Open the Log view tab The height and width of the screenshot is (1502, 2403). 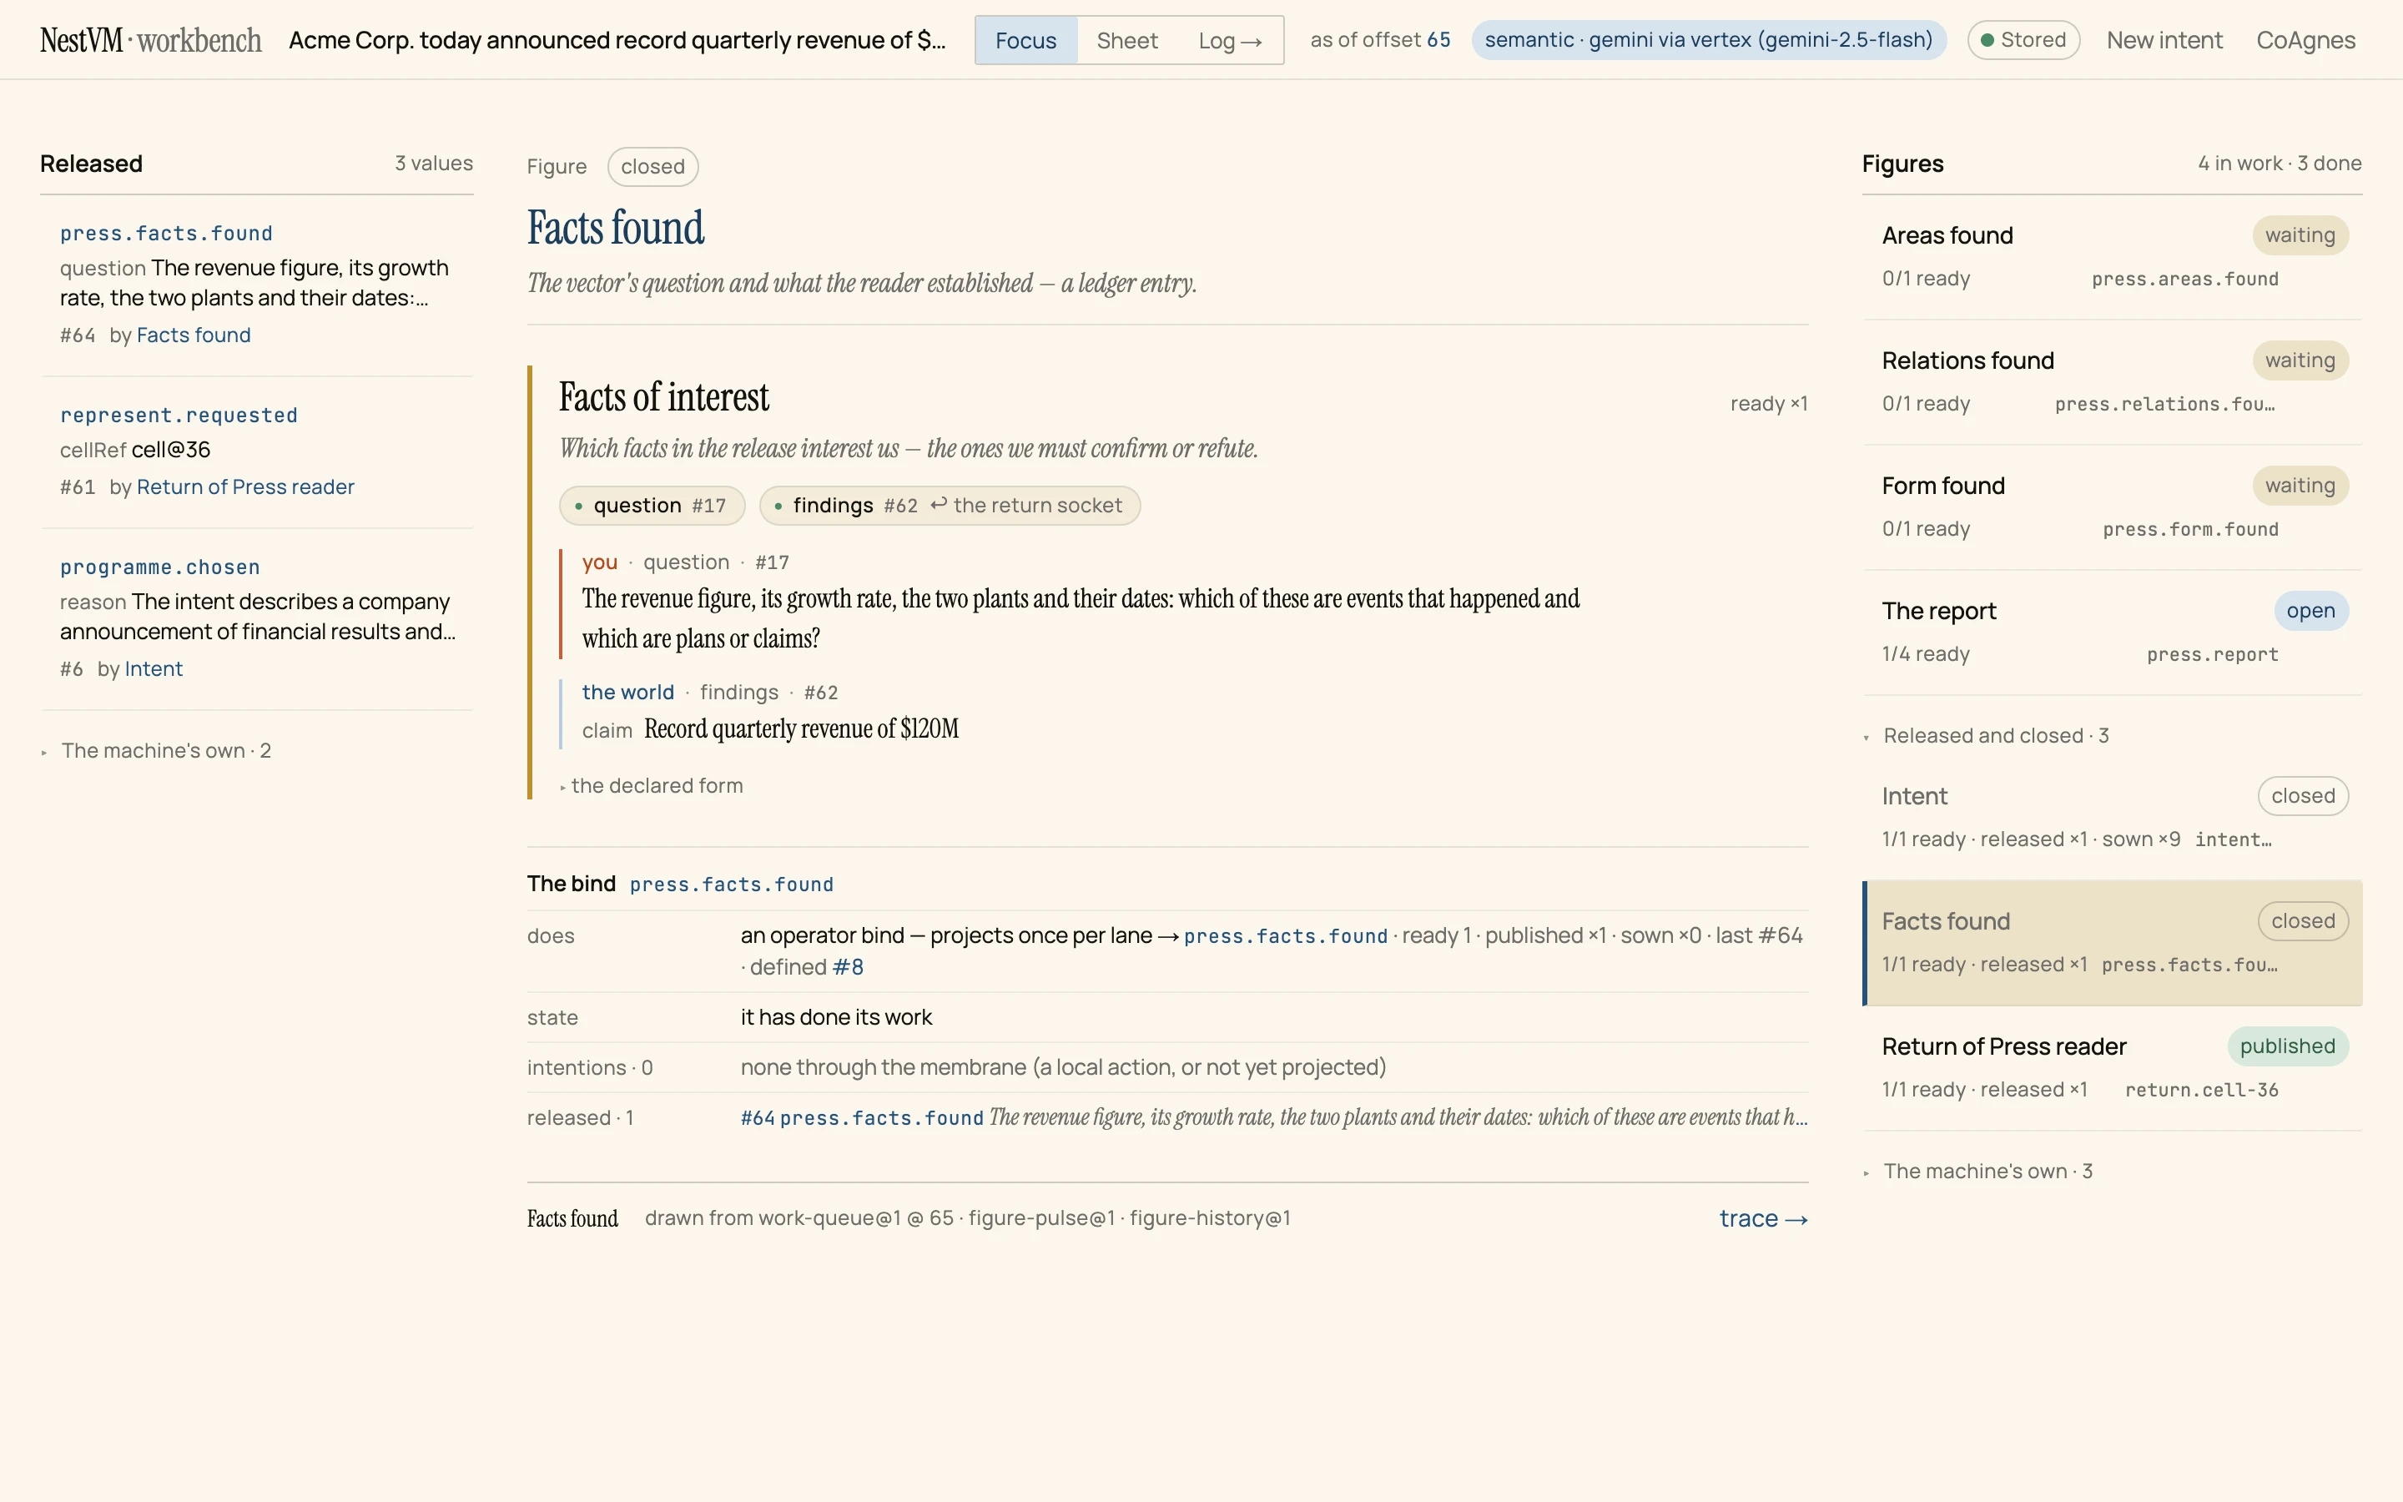1229,41
